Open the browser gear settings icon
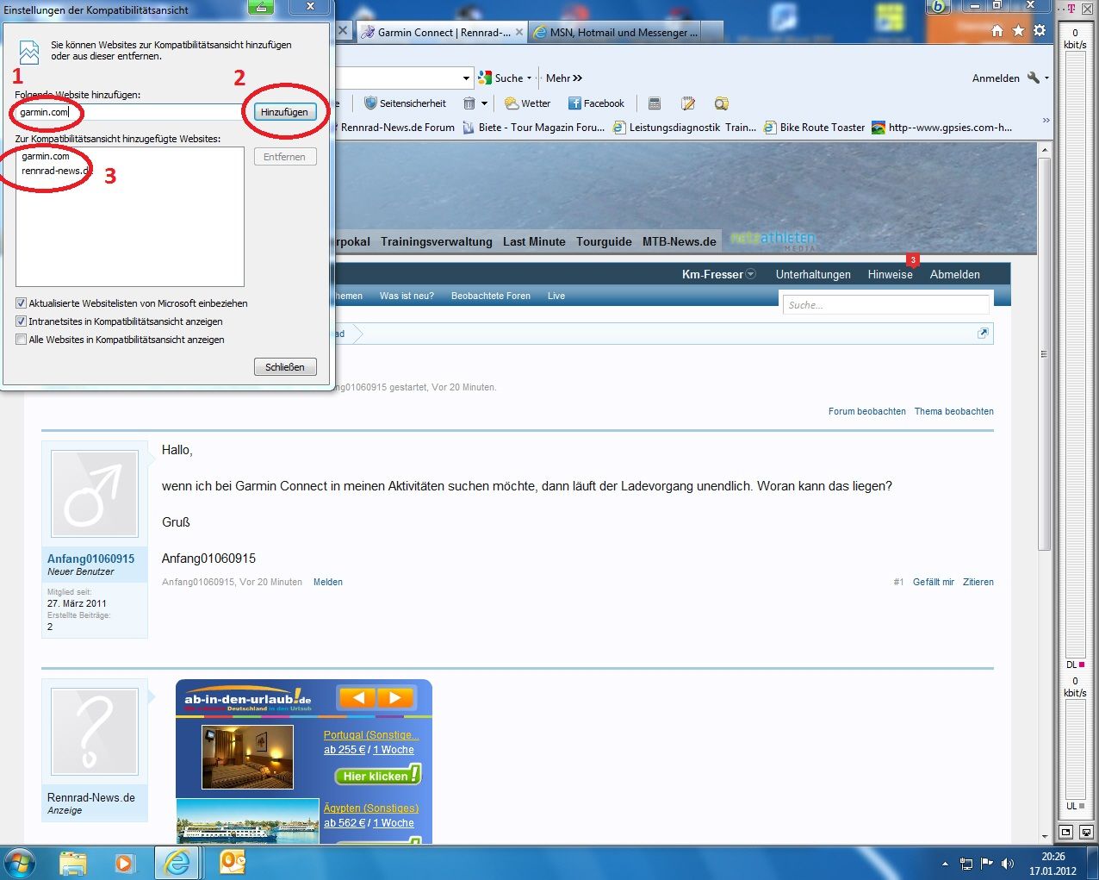The height and width of the screenshot is (880, 1099). click(1040, 31)
